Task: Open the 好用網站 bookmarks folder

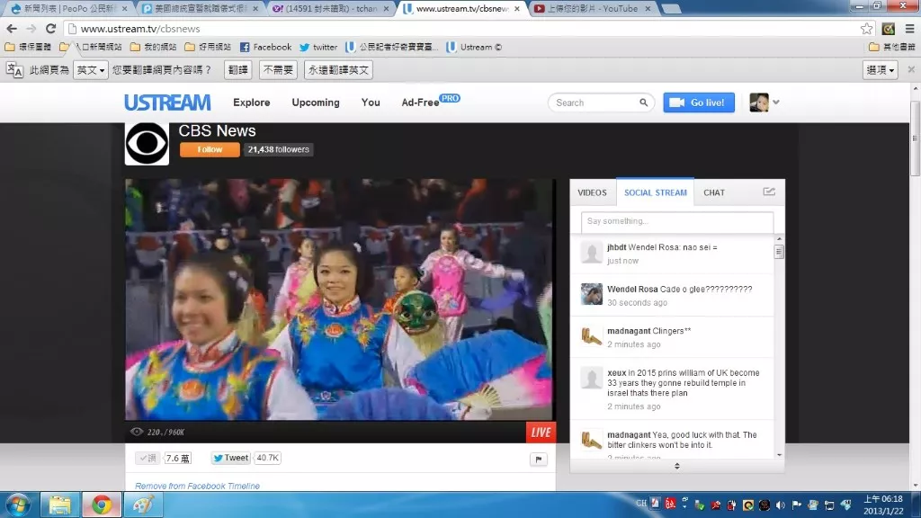Action: click(x=208, y=47)
